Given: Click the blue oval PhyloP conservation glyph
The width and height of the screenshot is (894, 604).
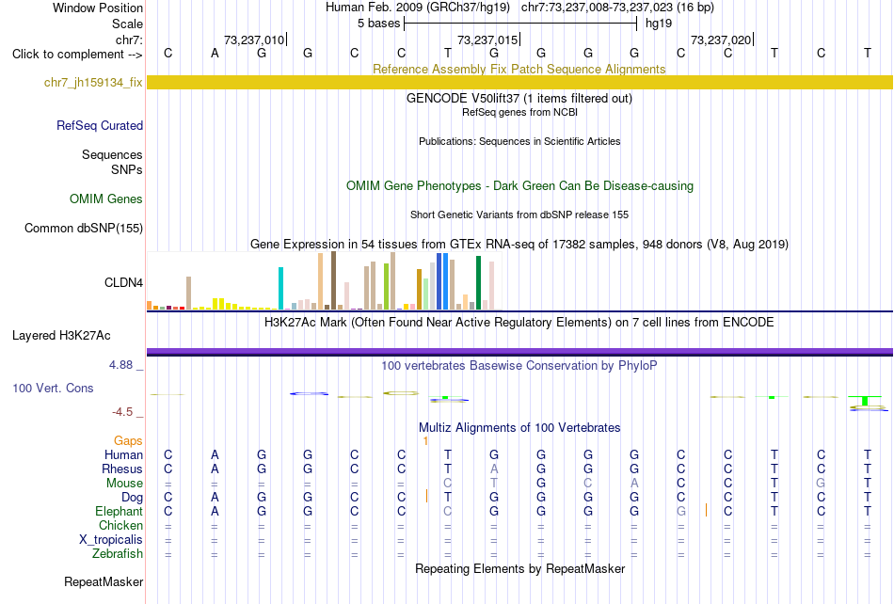Looking at the screenshot, I should (309, 393).
